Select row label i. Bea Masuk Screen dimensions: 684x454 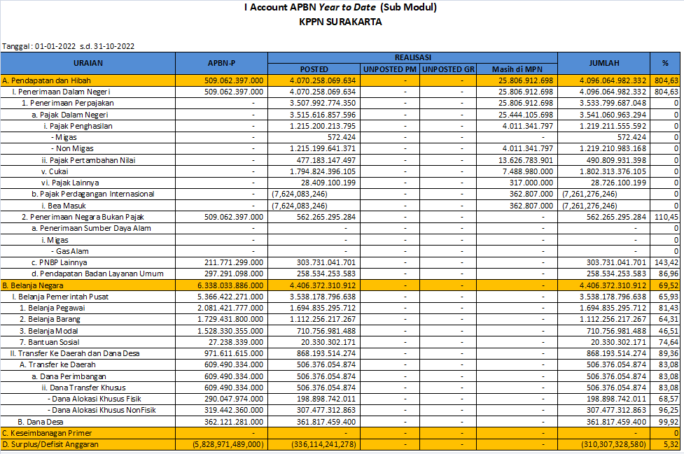(x=64, y=206)
